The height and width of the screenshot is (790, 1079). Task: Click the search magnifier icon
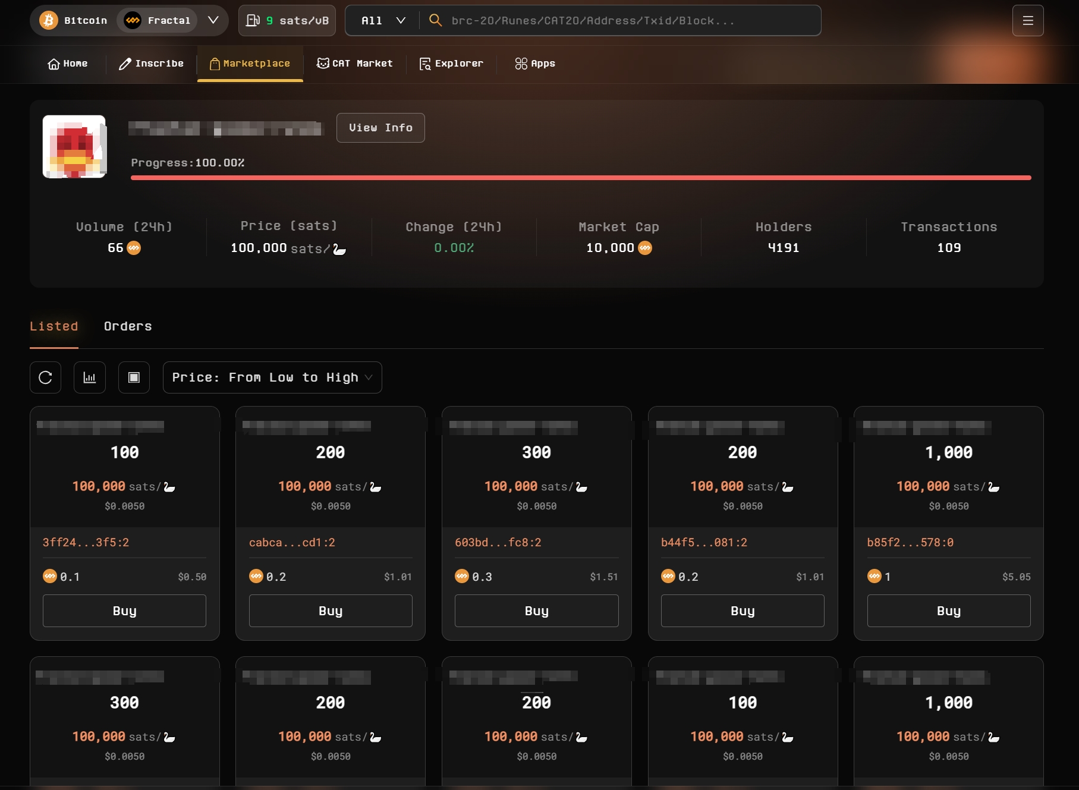pyautogui.click(x=435, y=21)
